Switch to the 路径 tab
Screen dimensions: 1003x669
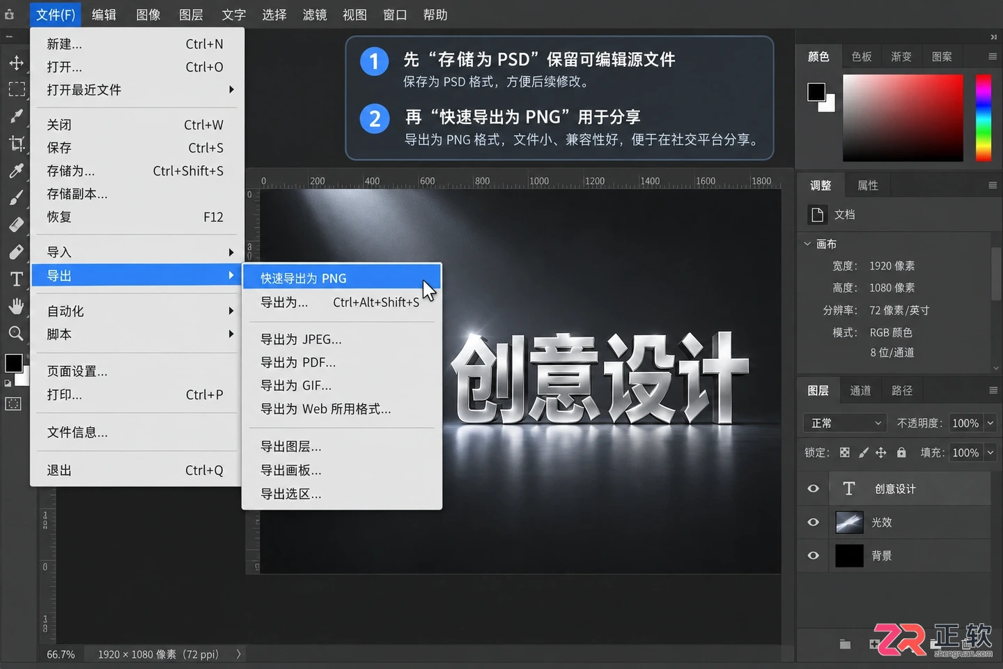tap(902, 390)
